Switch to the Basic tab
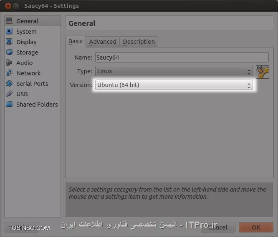Viewport: 278px width, 237px height. [x=76, y=41]
